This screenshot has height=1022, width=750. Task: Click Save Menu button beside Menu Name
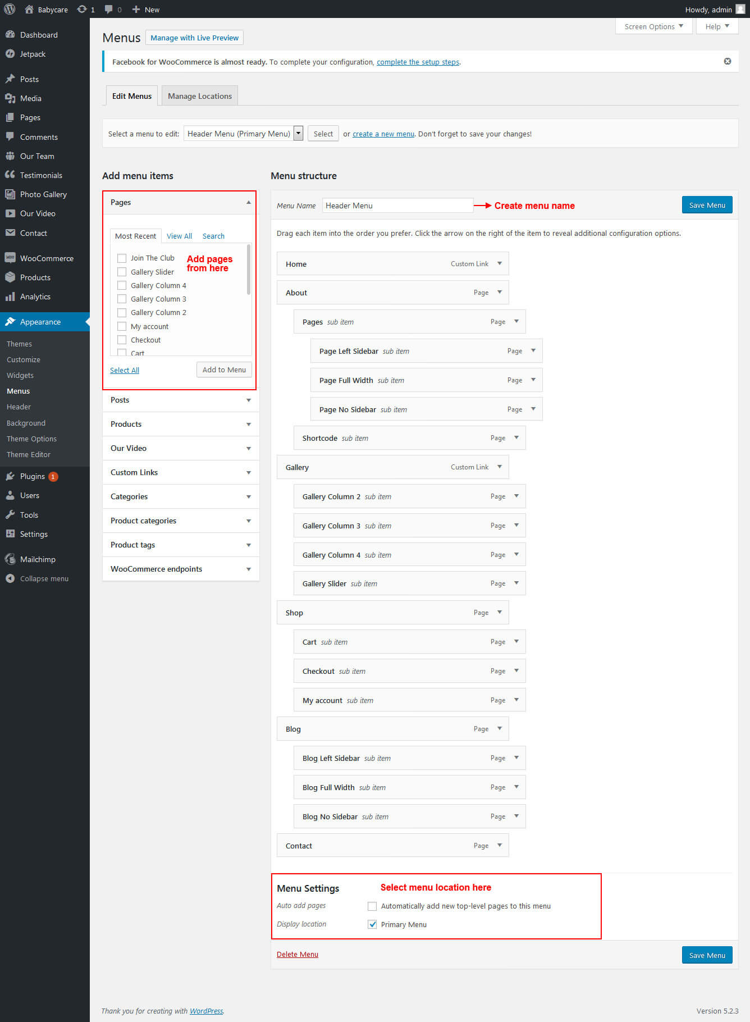tap(707, 205)
